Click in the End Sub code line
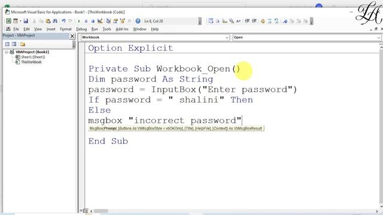The width and height of the screenshot is (383, 215). [108, 141]
